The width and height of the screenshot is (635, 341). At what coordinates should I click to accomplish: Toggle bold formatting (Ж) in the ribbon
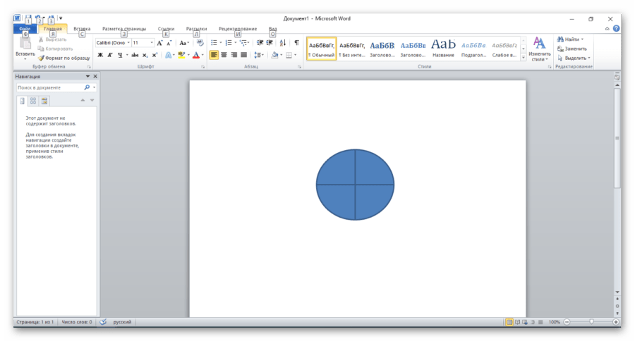click(100, 55)
